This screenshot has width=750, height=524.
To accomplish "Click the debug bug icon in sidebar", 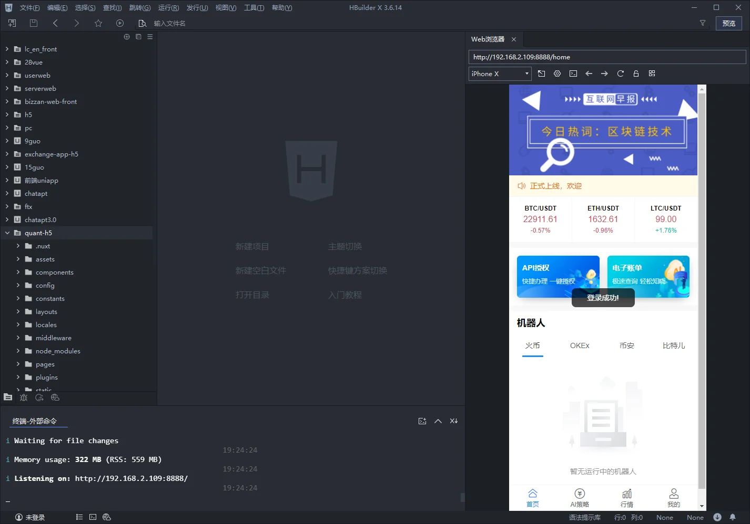I will pos(24,397).
